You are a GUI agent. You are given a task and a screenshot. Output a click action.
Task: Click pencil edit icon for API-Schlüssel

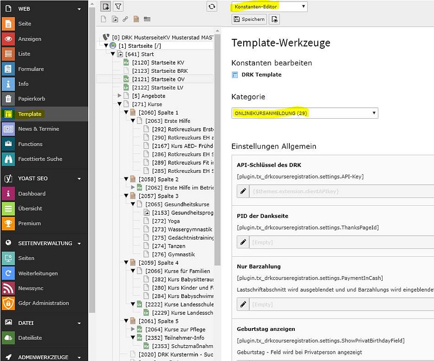click(243, 191)
